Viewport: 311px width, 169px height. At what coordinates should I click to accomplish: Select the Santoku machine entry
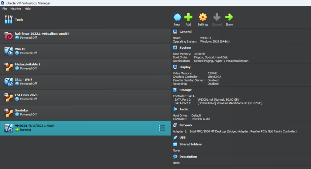pos(85,112)
